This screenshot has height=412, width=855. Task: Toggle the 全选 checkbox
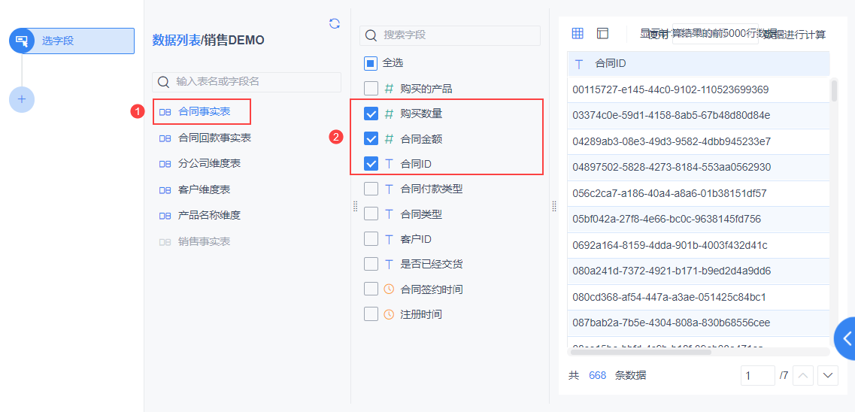(x=371, y=63)
